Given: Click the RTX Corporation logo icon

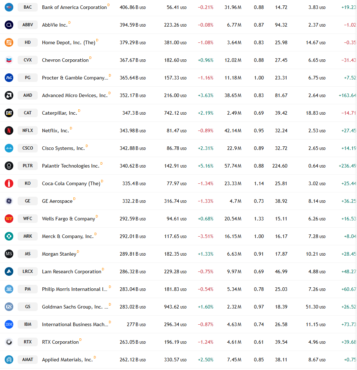Looking at the screenshot, I should click(9, 342).
